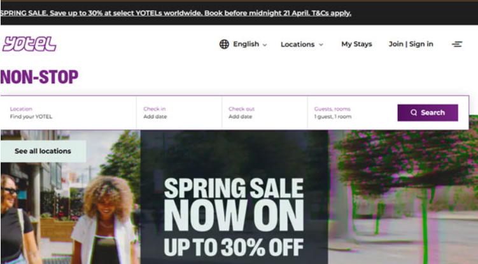Click the globe language icon
Image resolution: width=478 pixels, height=264 pixels.
click(x=224, y=44)
